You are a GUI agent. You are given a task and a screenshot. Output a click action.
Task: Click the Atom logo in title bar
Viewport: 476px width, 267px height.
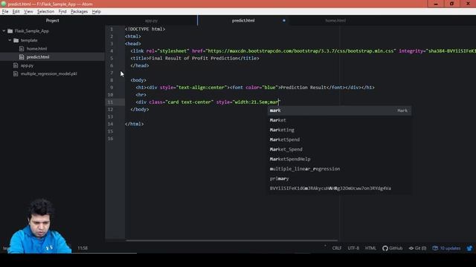[4, 4]
